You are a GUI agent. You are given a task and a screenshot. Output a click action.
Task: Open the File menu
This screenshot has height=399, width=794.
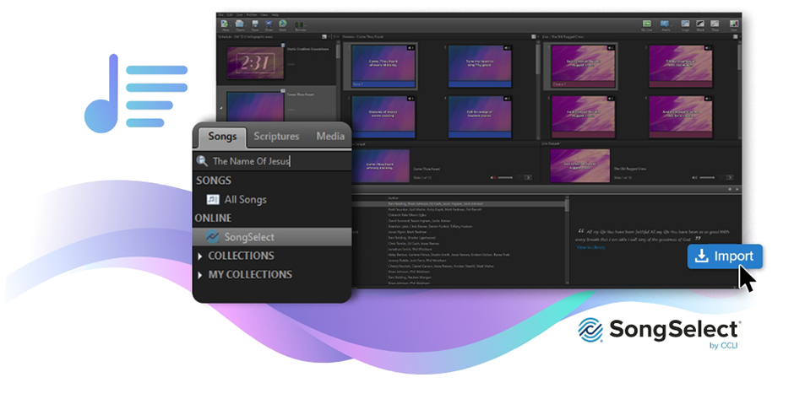pyautogui.click(x=220, y=14)
